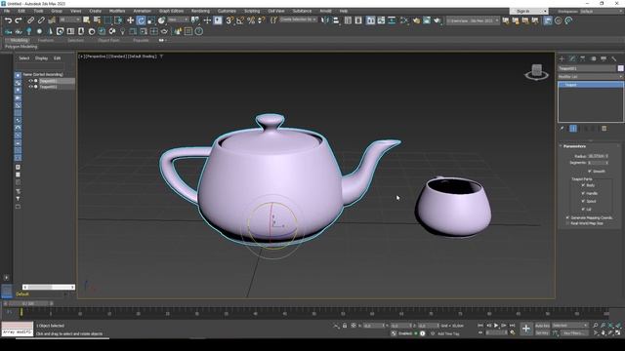Activate the Select and Rotate tool
The height and width of the screenshot is (351, 625).
point(141,20)
